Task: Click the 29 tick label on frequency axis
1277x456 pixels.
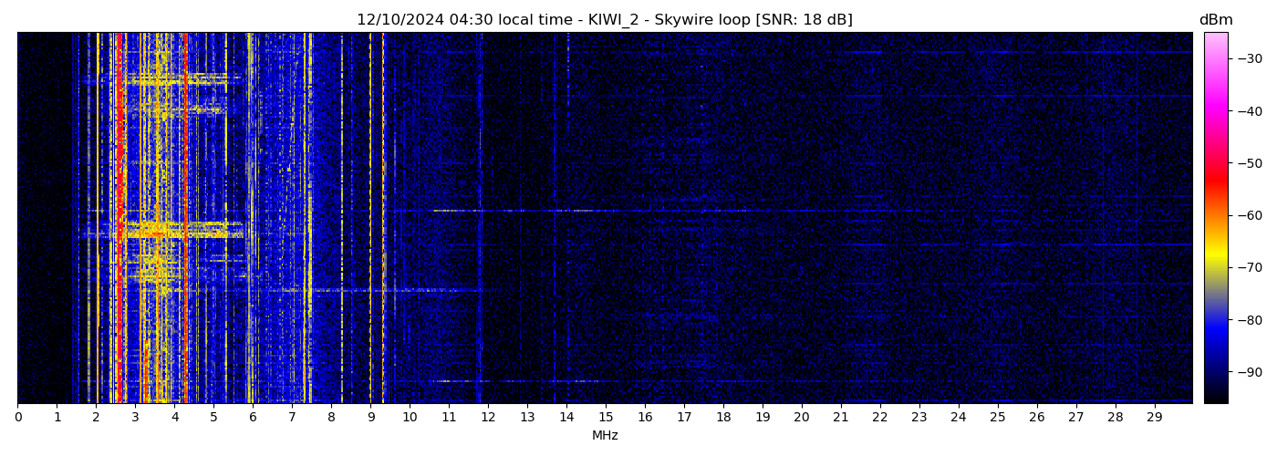Action: pyautogui.click(x=1154, y=418)
